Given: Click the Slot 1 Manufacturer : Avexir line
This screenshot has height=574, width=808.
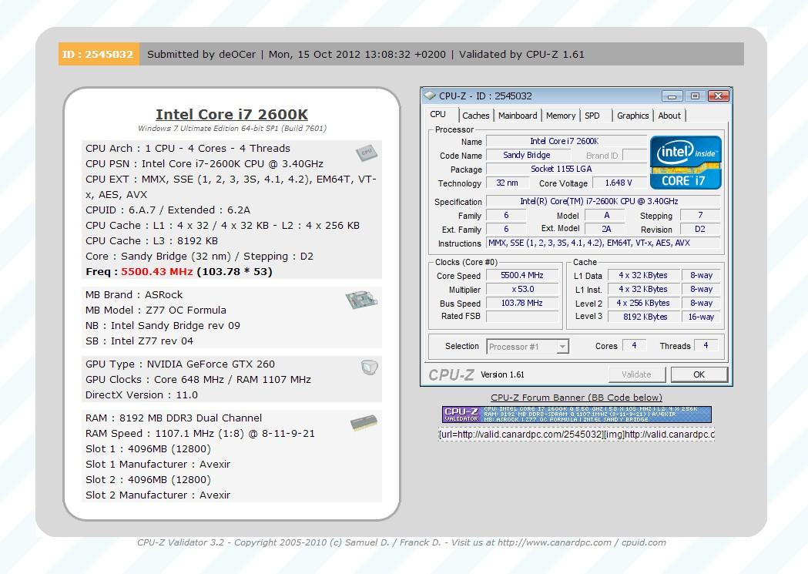Looking at the screenshot, I should click(158, 465).
